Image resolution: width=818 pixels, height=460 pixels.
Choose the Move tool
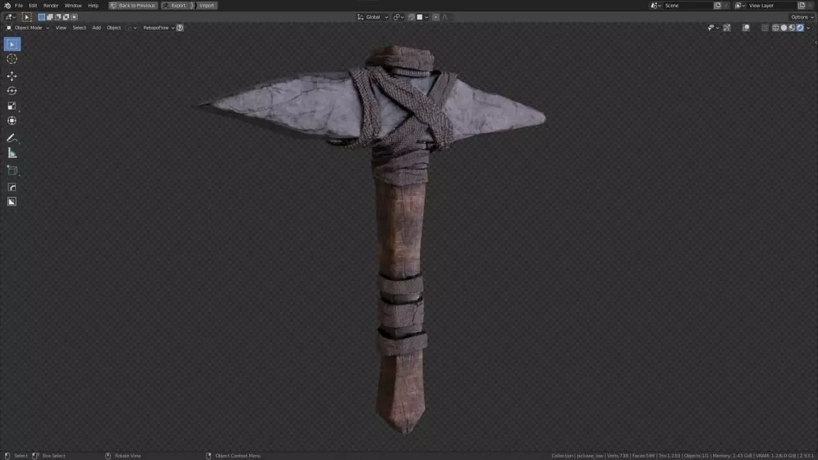(x=12, y=75)
